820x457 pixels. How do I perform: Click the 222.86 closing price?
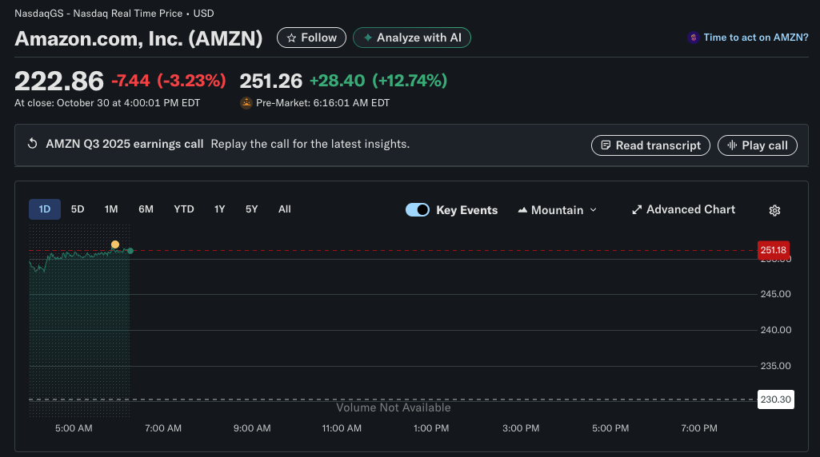click(x=59, y=81)
